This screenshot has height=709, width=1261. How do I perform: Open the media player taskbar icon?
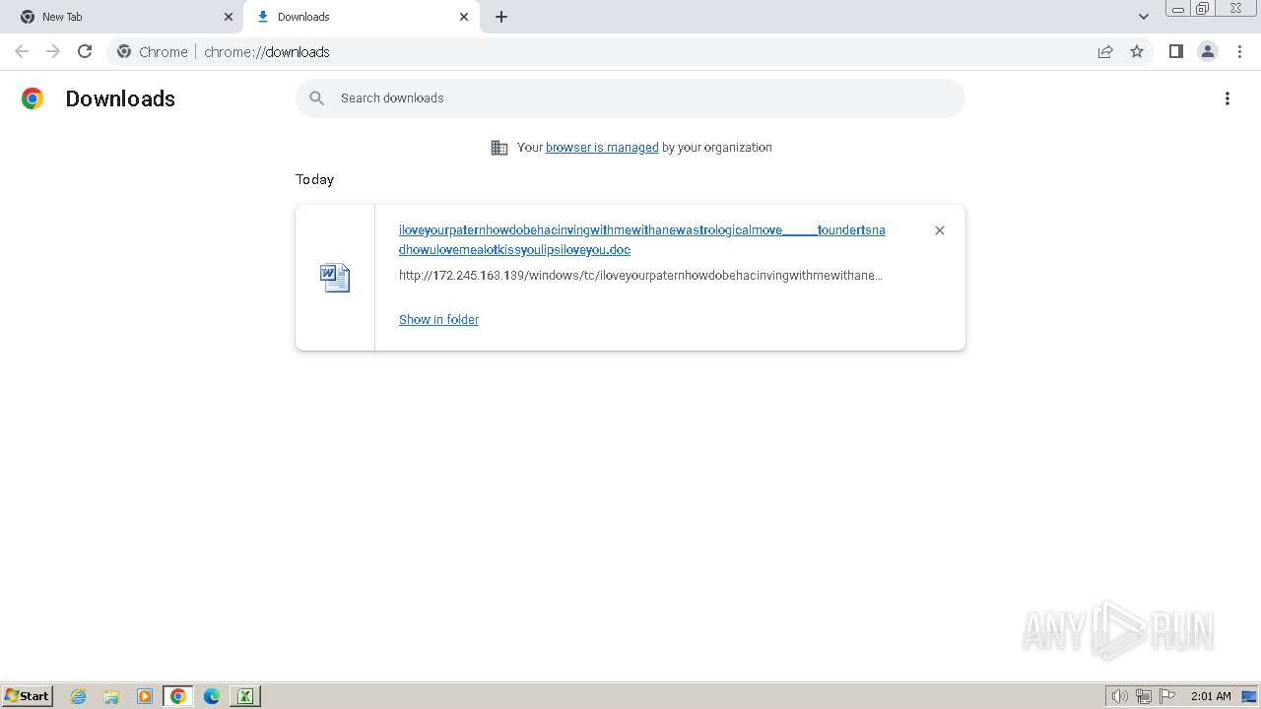(145, 696)
